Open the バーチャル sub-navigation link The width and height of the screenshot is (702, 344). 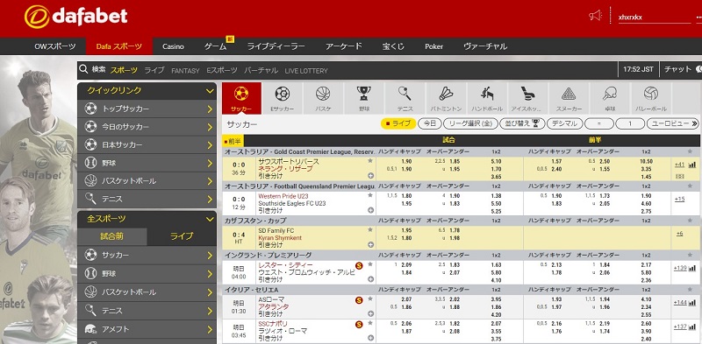pos(261,70)
